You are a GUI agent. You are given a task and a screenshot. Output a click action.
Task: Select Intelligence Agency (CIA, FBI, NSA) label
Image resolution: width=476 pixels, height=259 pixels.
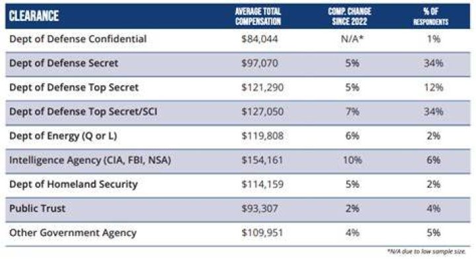[x=90, y=160]
